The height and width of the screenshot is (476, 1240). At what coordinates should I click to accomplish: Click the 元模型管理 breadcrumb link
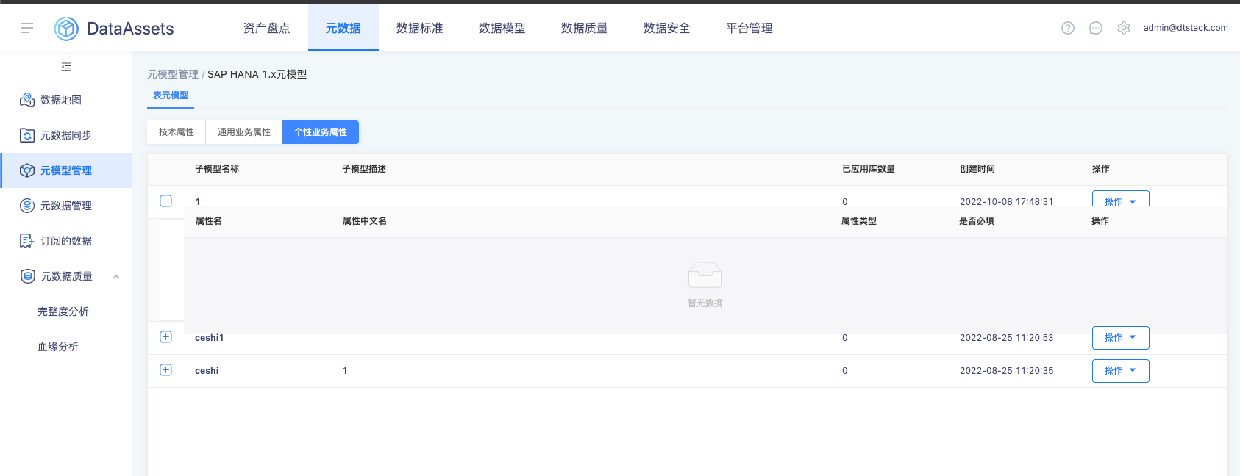173,74
